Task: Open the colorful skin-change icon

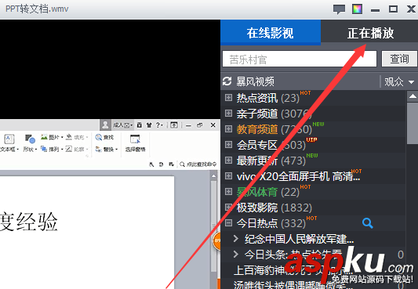Action: [357, 9]
